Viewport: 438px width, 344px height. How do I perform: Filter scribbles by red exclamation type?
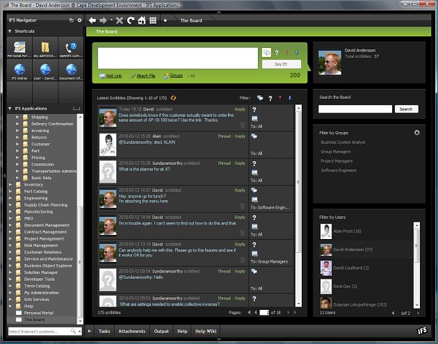(280, 98)
